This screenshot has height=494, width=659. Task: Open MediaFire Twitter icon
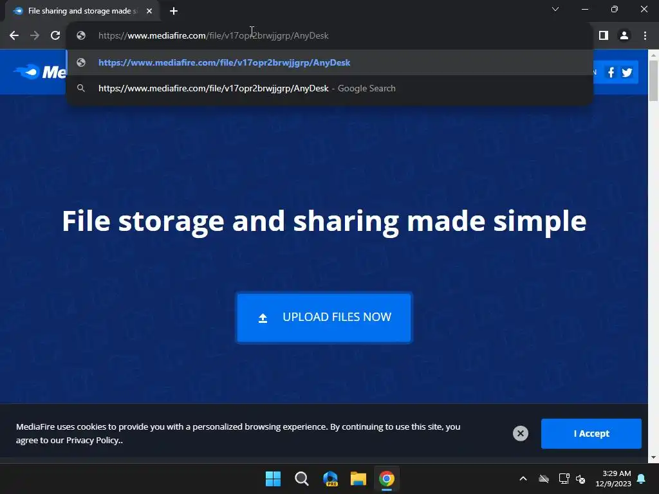(627, 72)
